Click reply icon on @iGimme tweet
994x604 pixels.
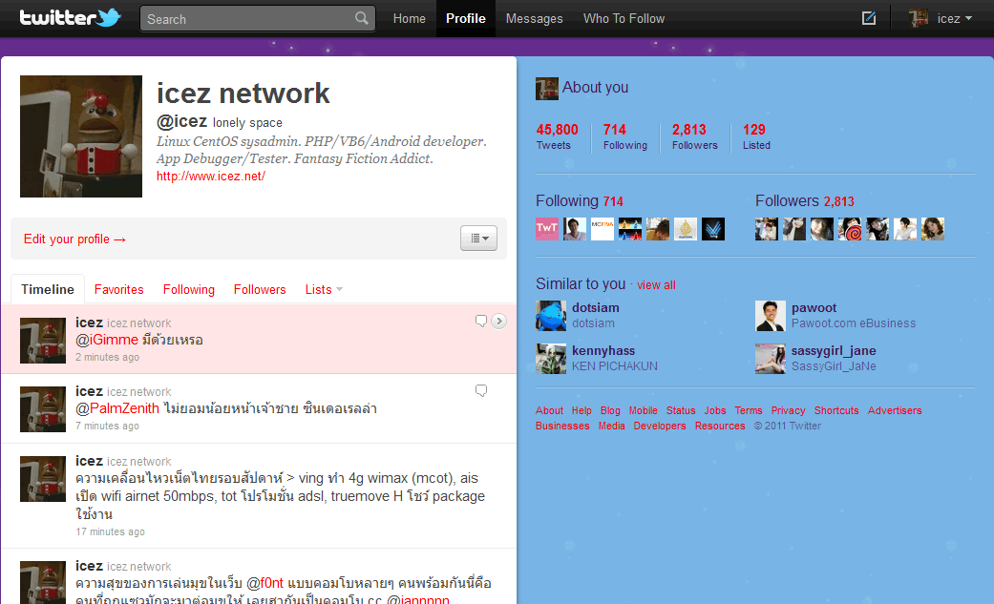pos(481,322)
